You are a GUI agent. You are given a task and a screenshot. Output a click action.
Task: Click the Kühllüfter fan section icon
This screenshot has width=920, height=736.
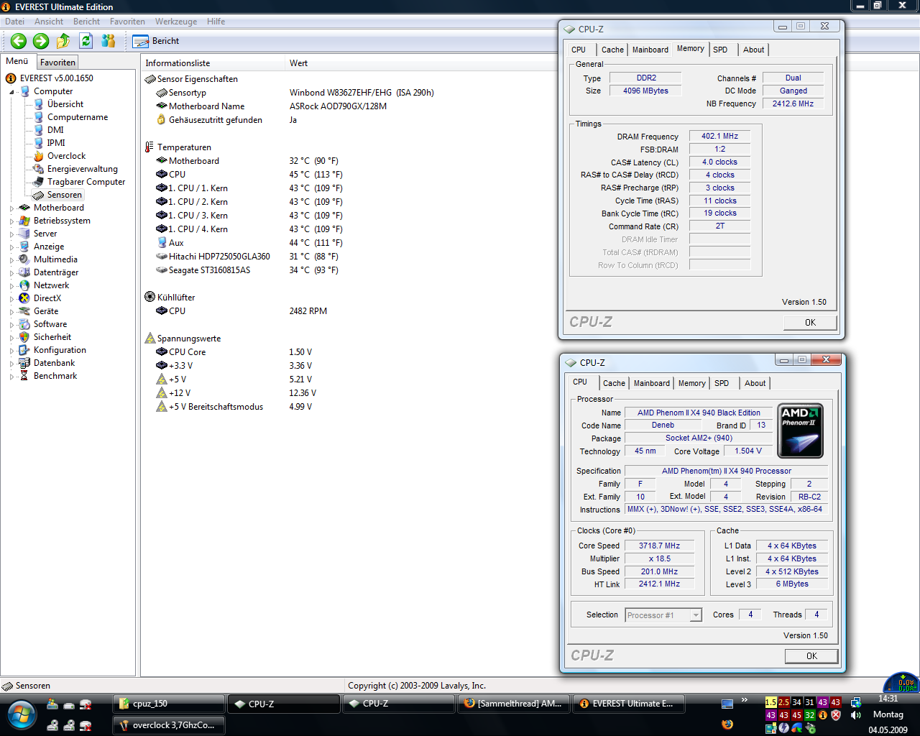(x=149, y=297)
